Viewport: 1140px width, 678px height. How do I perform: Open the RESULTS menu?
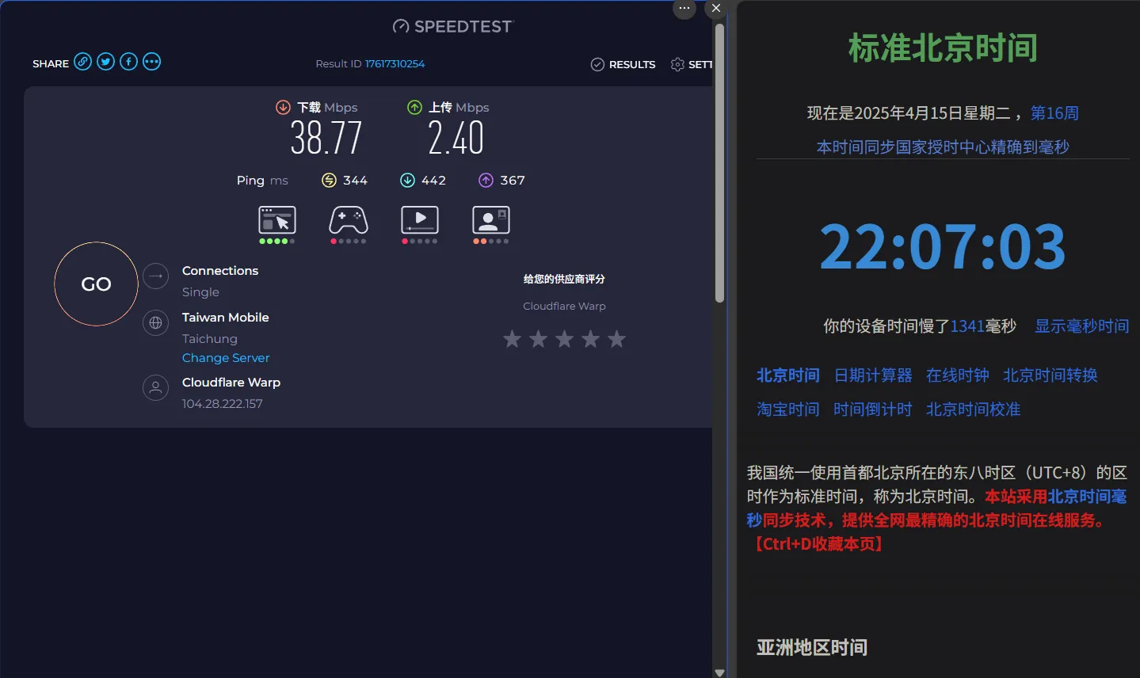click(x=623, y=64)
